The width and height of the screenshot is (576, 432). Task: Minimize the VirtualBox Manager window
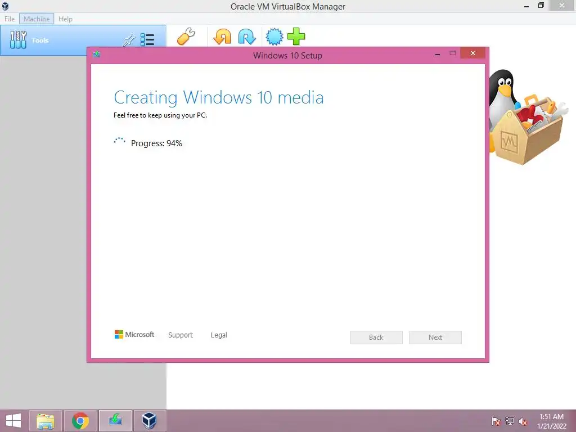pos(526,6)
